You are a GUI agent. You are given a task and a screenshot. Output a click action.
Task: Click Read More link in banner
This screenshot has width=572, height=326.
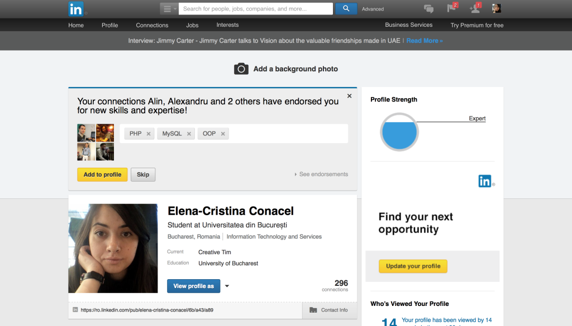(424, 41)
